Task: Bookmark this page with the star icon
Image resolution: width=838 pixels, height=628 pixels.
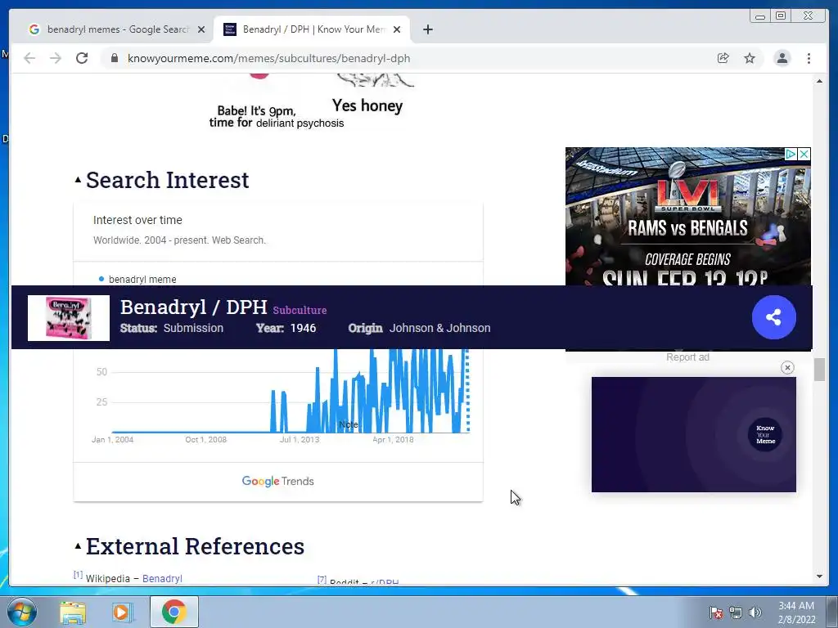Action: [x=750, y=58]
